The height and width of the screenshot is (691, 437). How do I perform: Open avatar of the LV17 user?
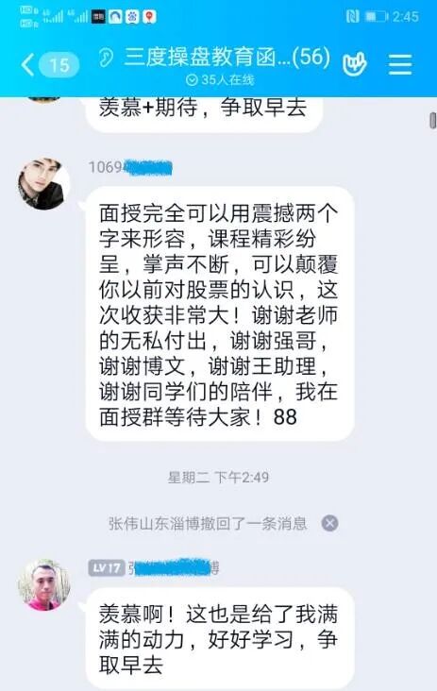[43, 584]
